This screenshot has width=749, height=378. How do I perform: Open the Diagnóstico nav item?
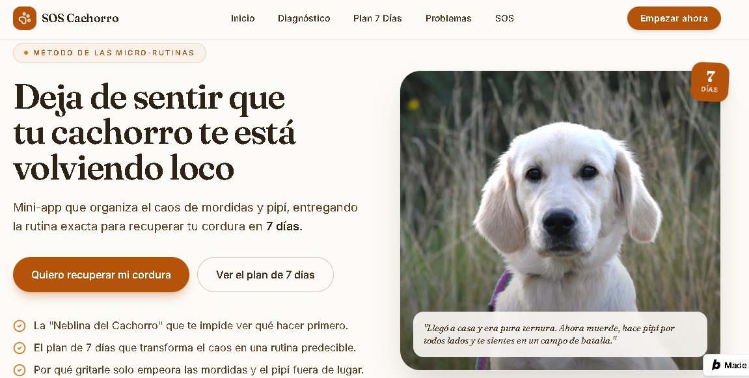(304, 18)
